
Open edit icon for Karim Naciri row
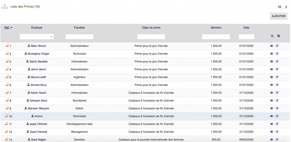coord(277,93)
